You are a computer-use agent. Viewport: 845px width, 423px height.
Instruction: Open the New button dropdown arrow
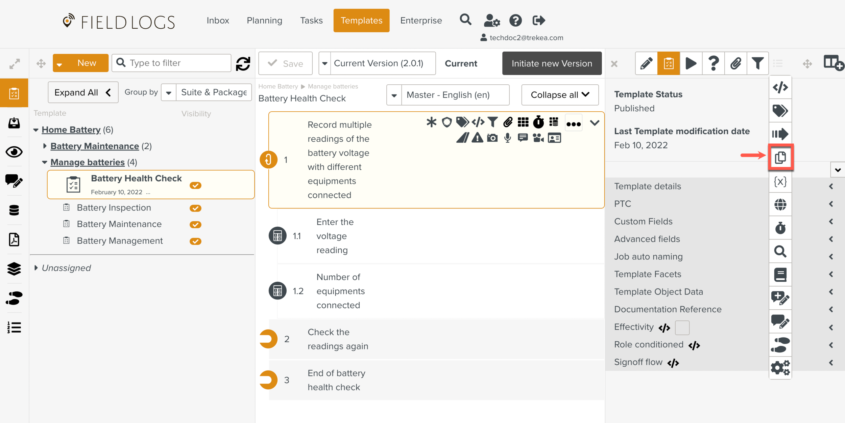(x=59, y=64)
